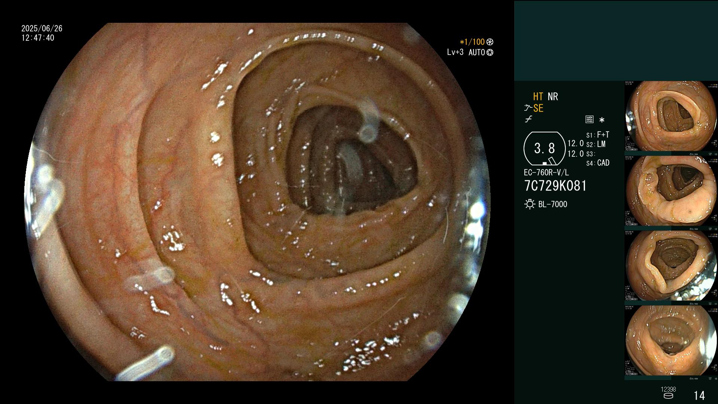The height and width of the screenshot is (404, 718).
Task: Click the 1/100 shutter speed value
Action: point(475,42)
